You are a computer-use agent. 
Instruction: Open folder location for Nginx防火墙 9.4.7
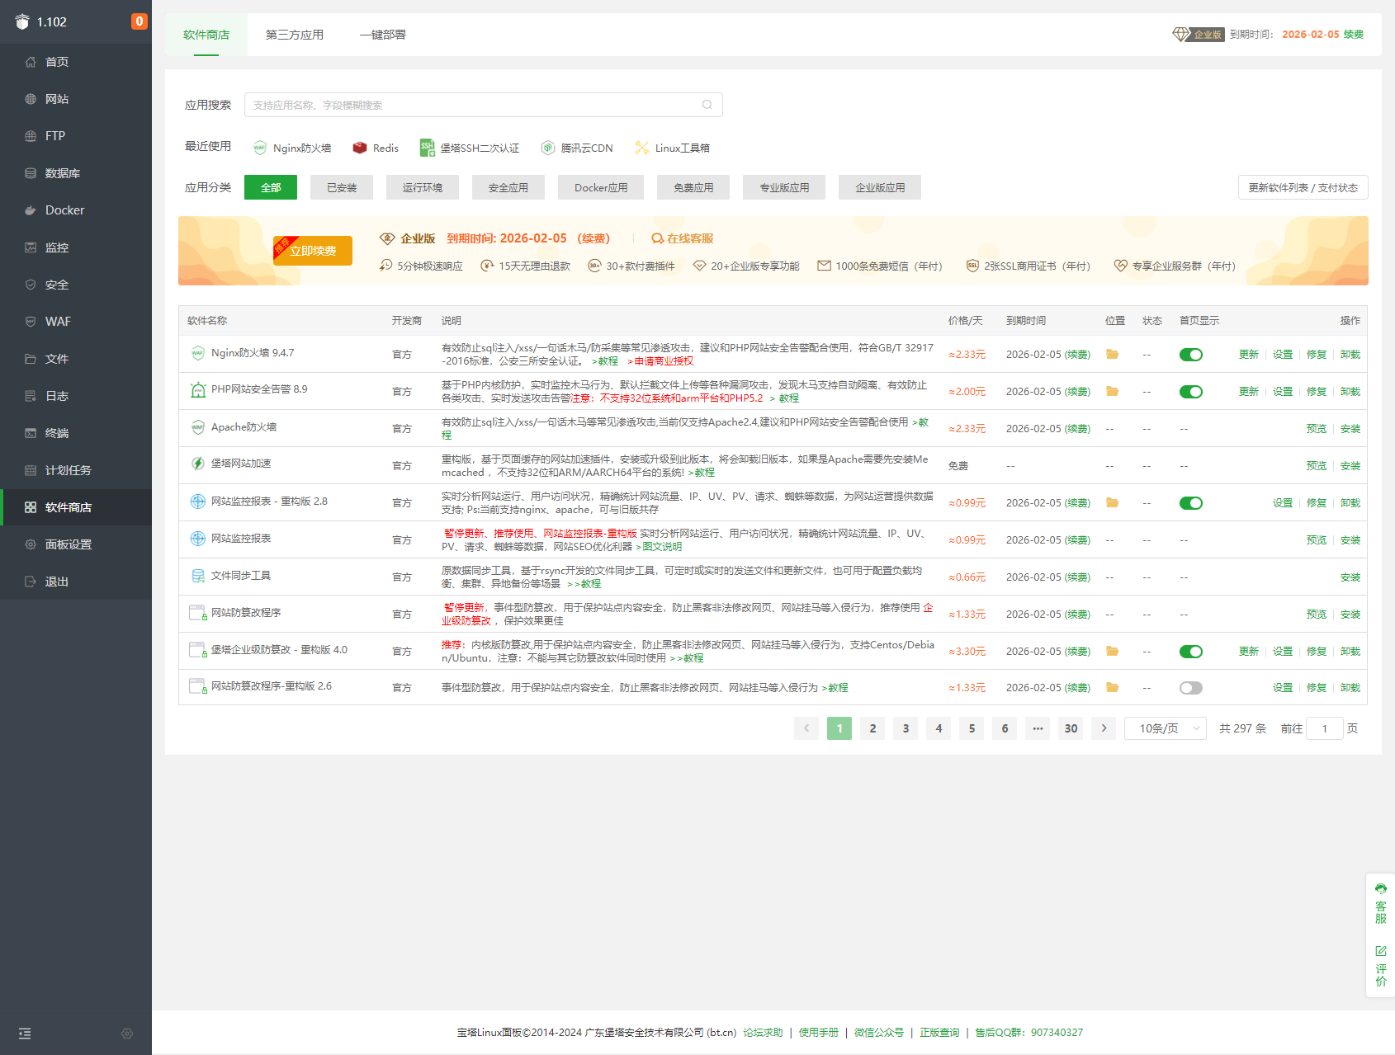tap(1112, 354)
